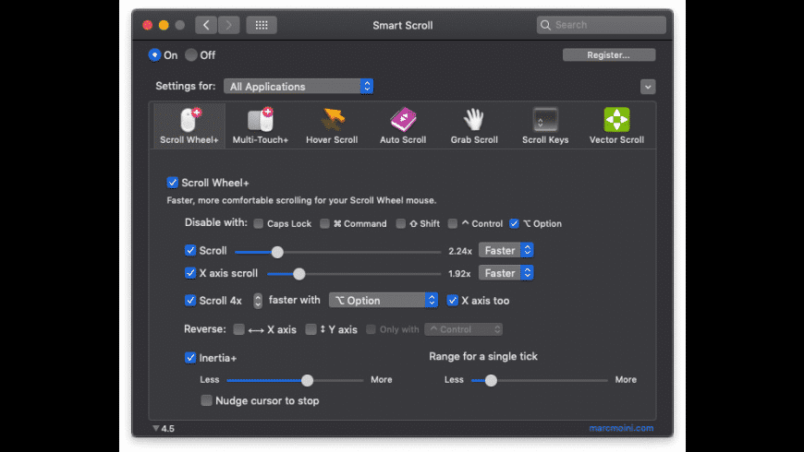
Task: Show all preferences grid icon
Action: [262, 25]
